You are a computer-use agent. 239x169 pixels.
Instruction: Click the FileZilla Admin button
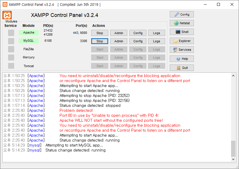tap(118, 49)
